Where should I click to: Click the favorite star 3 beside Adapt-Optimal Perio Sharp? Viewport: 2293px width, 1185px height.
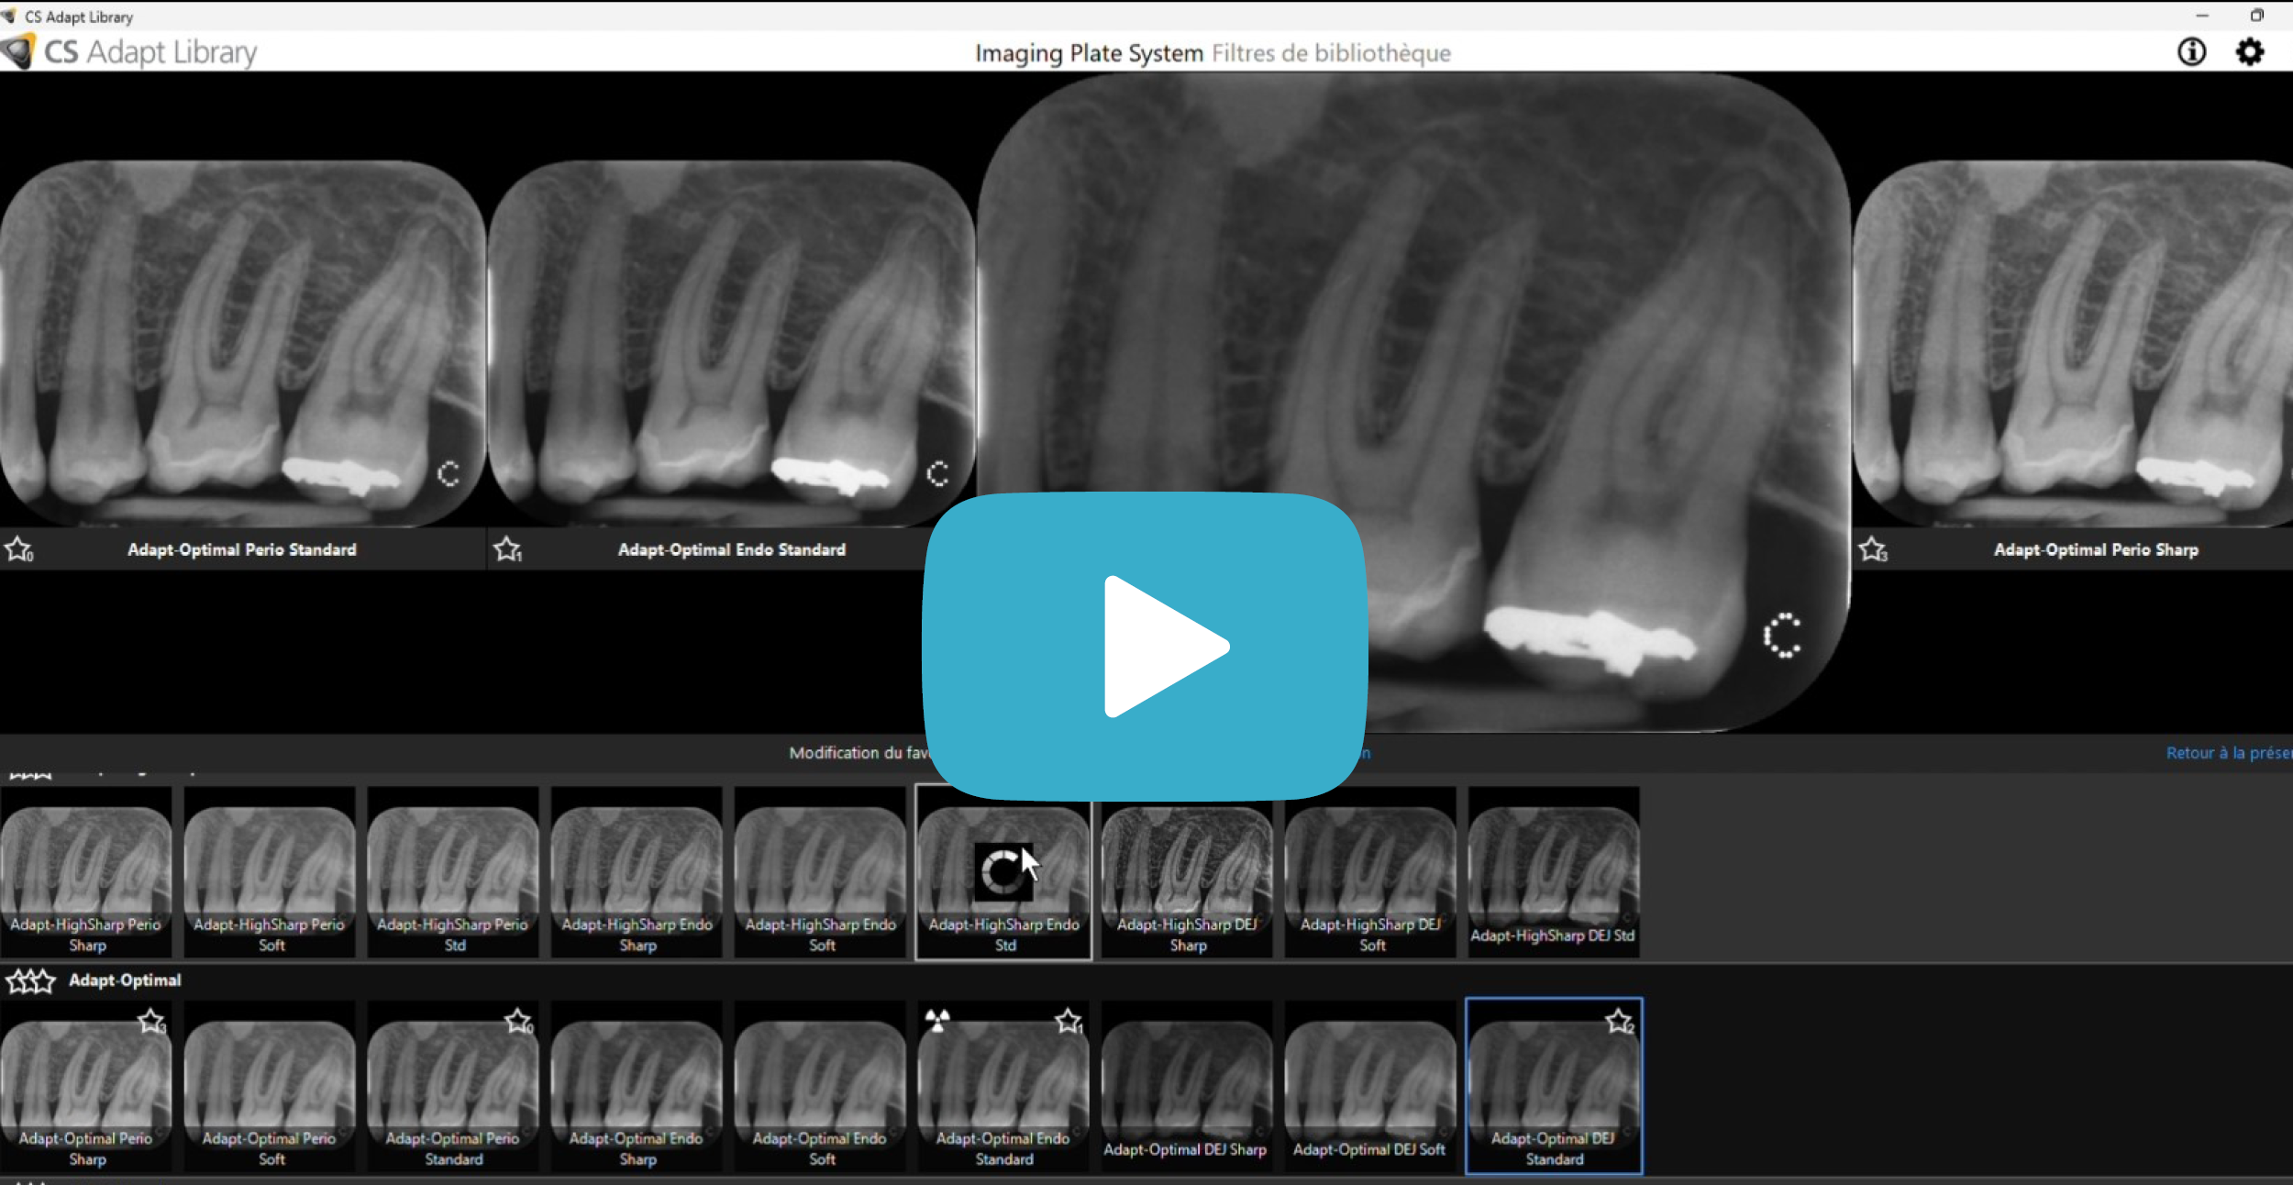1873,549
